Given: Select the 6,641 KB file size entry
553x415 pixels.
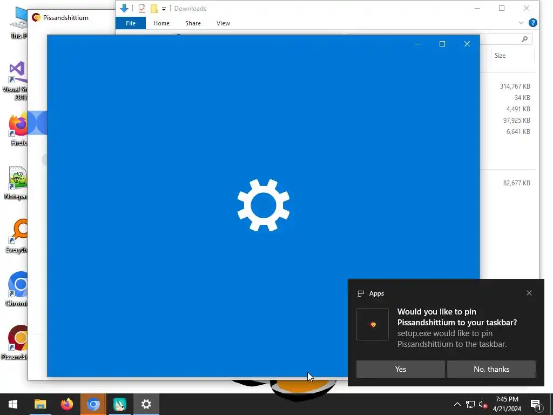Looking at the screenshot, I should (x=518, y=131).
